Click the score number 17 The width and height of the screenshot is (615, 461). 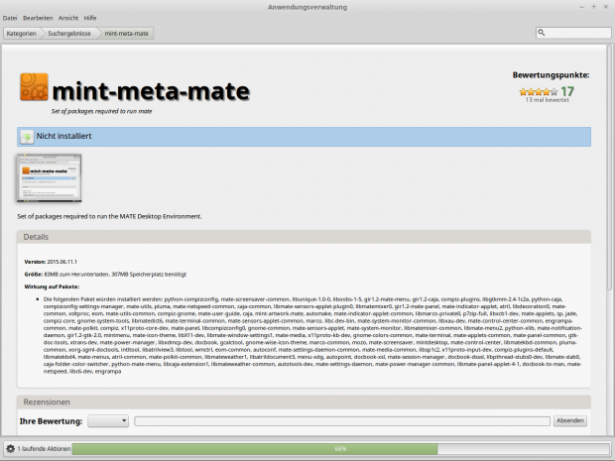click(567, 92)
